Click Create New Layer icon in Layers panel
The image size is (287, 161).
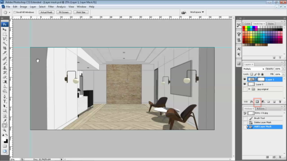(x=274, y=102)
